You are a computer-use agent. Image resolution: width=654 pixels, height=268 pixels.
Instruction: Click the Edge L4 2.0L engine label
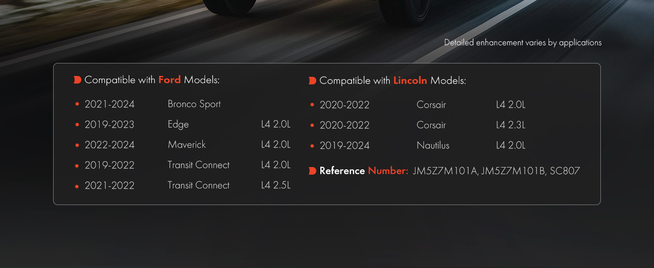point(276,125)
